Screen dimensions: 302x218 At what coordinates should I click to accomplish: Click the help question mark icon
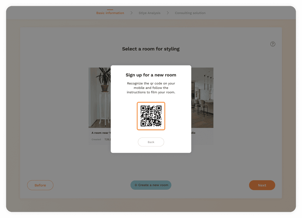[273, 44]
